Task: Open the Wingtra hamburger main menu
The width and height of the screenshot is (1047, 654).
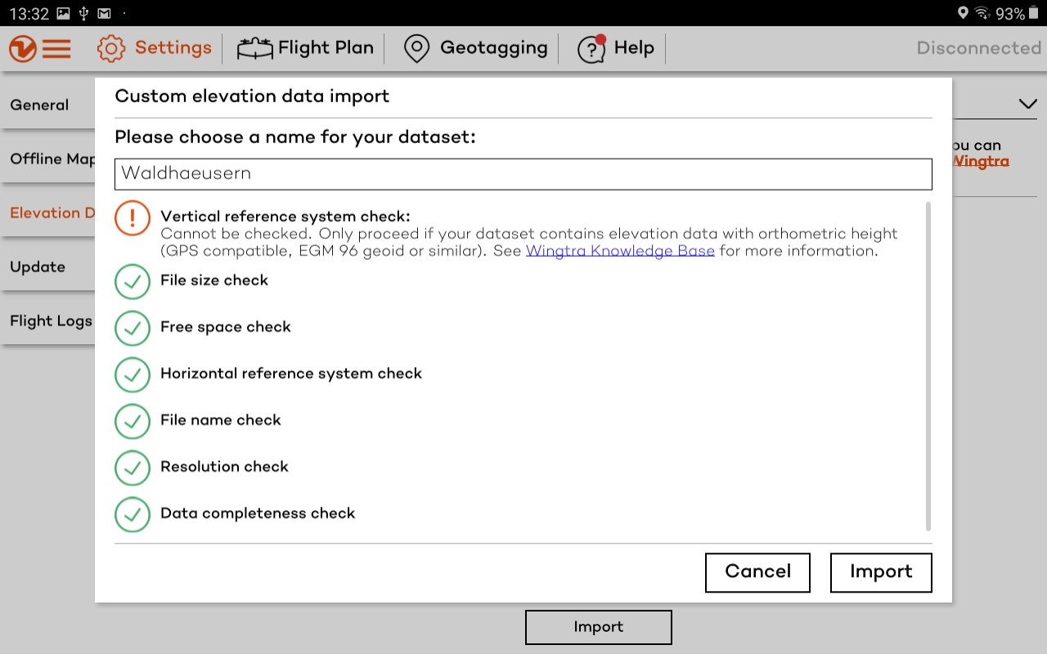Action: click(40, 49)
